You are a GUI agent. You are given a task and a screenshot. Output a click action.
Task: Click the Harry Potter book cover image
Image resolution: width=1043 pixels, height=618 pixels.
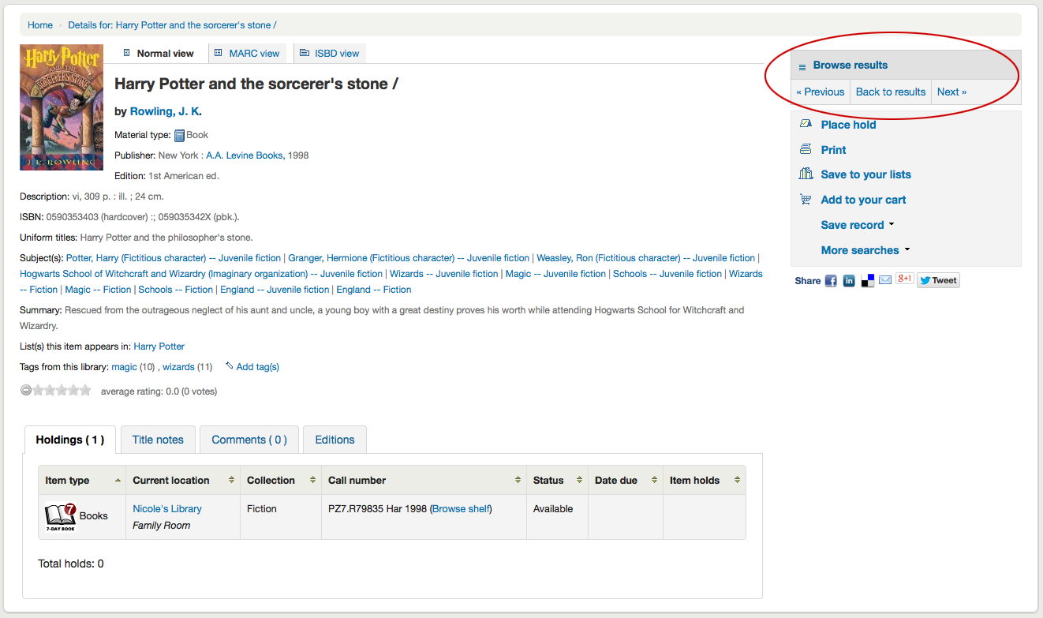[x=62, y=107]
